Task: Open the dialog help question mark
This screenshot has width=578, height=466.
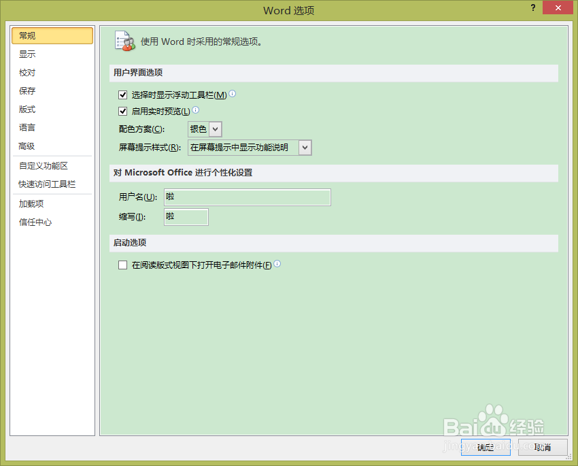Action: 533,7
